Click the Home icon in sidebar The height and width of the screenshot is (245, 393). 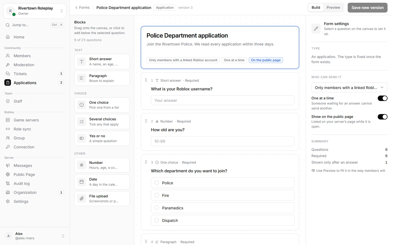8,37
